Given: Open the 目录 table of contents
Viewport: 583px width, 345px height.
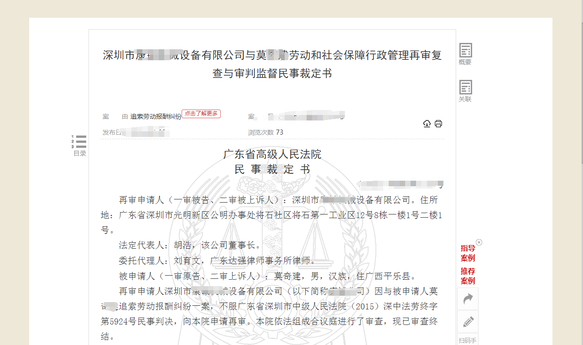Looking at the screenshot, I should tap(79, 146).
